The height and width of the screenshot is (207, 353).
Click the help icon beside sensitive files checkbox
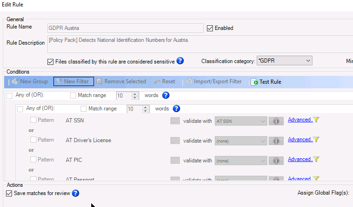coord(180,61)
